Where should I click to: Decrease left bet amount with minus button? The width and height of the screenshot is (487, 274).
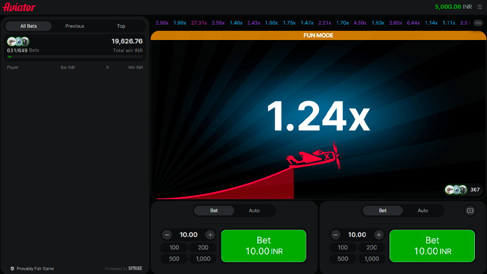(167, 235)
